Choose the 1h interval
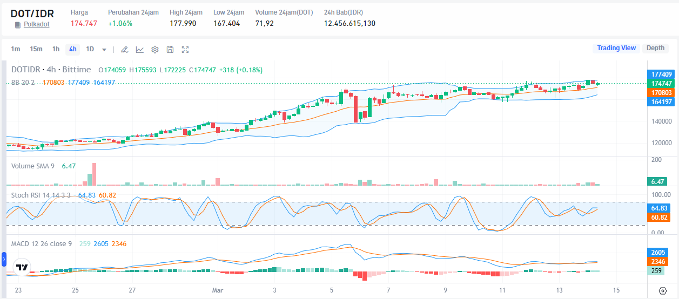The height and width of the screenshot is (299, 679). [x=56, y=49]
